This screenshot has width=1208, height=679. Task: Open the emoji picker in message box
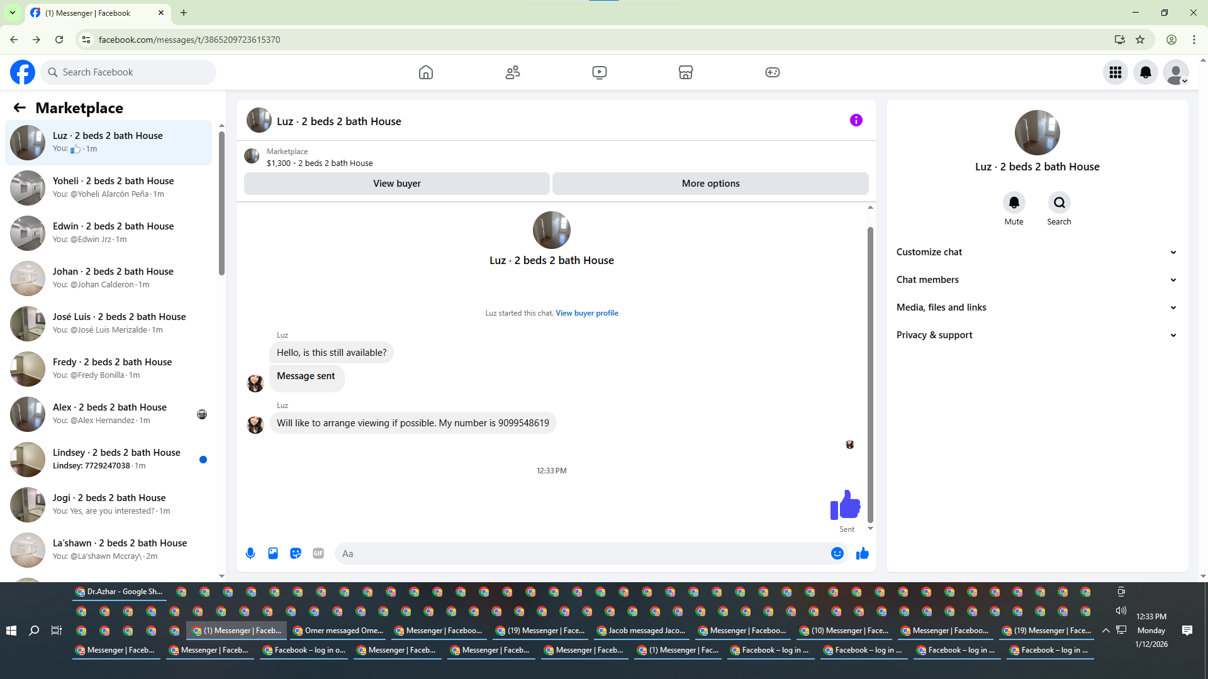tap(837, 553)
